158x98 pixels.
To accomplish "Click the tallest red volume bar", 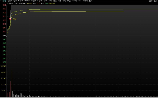I will 11,83.
